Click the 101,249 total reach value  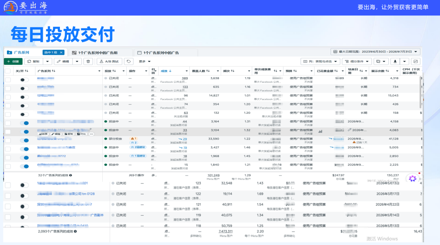point(213,175)
